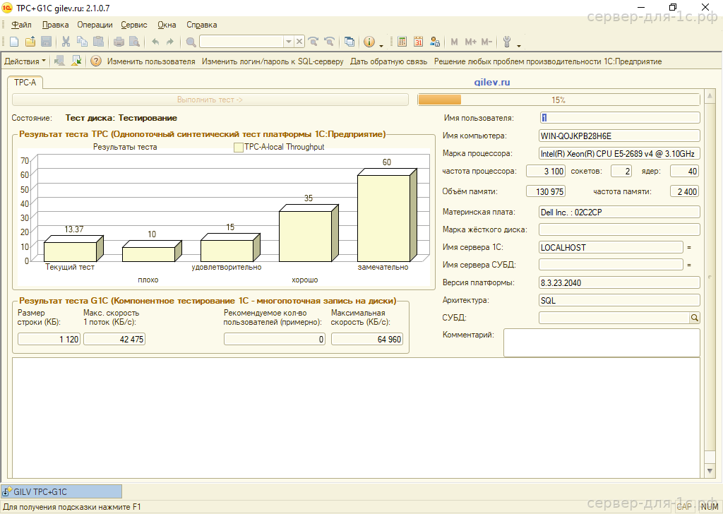Click the question mark help icon
This screenshot has height=514, width=723.
coord(96,61)
